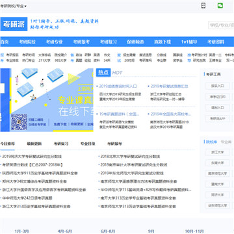Click the 考研报名 sub-link
Image resolution: width=234 pixels, height=234 pixels.
(x=12, y=55)
